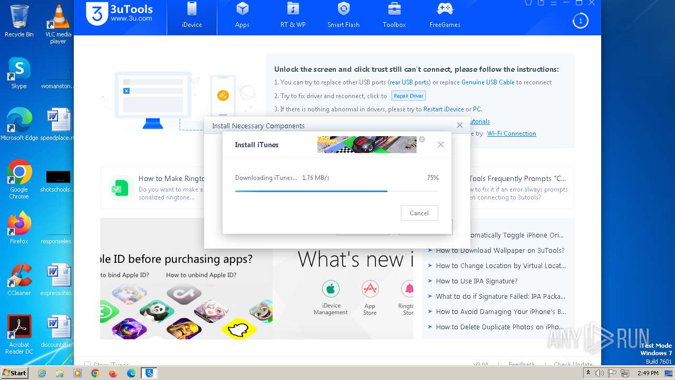Open Windows Media Player in the taskbar
Viewport: 675px width, 380px height.
click(x=78, y=373)
